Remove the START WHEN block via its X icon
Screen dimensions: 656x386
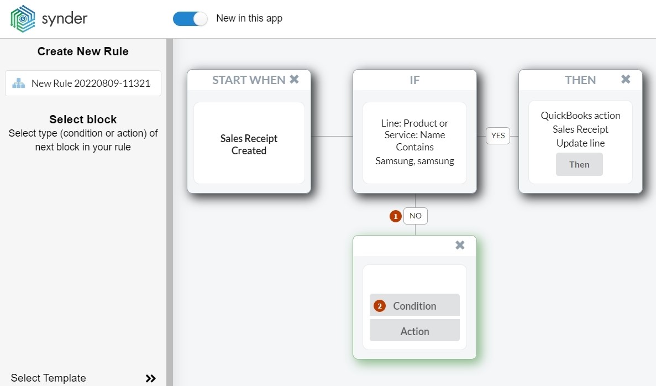coord(295,79)
